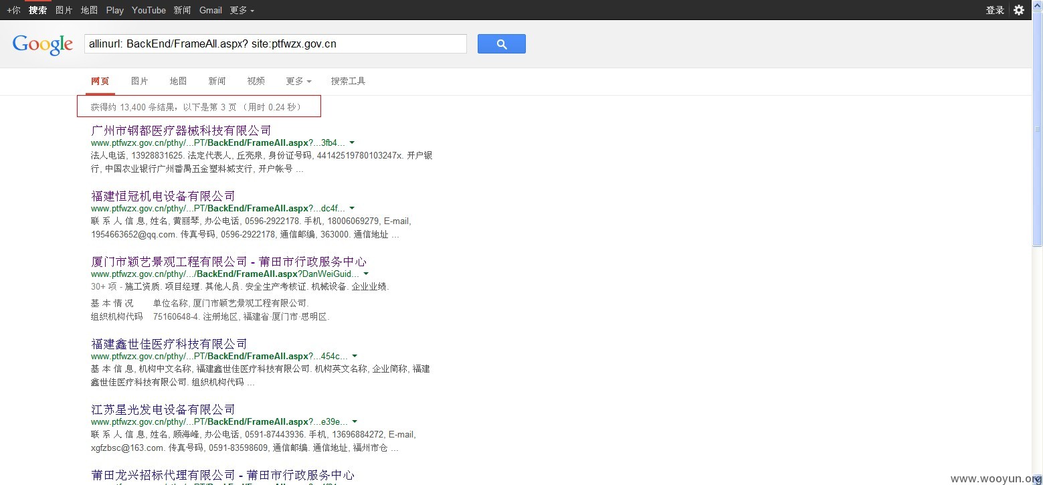
Task: Expand URL arrow for 福建恒冠机电设备 result
Action: click(352, 208)
